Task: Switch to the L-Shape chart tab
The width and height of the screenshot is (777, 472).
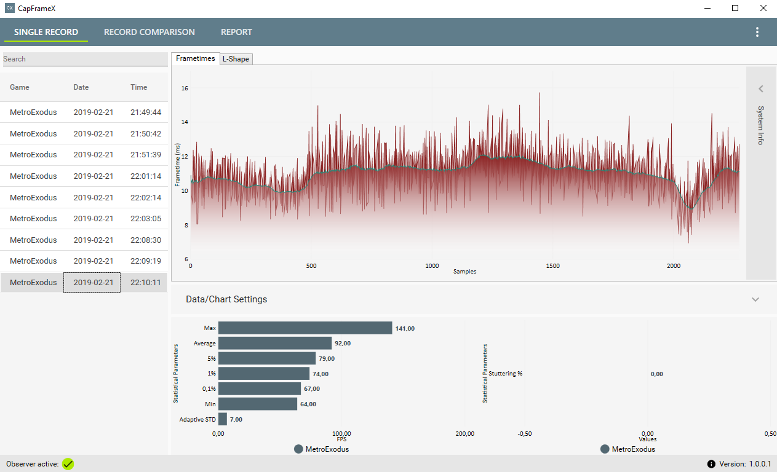Action: coord(236,59)
